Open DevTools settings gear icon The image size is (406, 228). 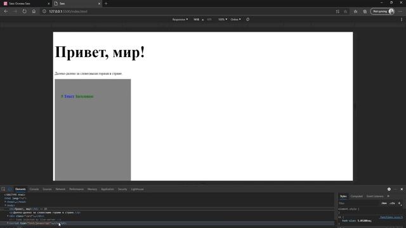pos(389,189)
